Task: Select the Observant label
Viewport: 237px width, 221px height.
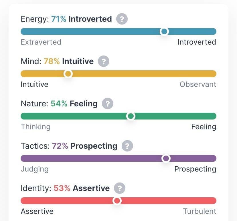Action: (x=198, y=84)
